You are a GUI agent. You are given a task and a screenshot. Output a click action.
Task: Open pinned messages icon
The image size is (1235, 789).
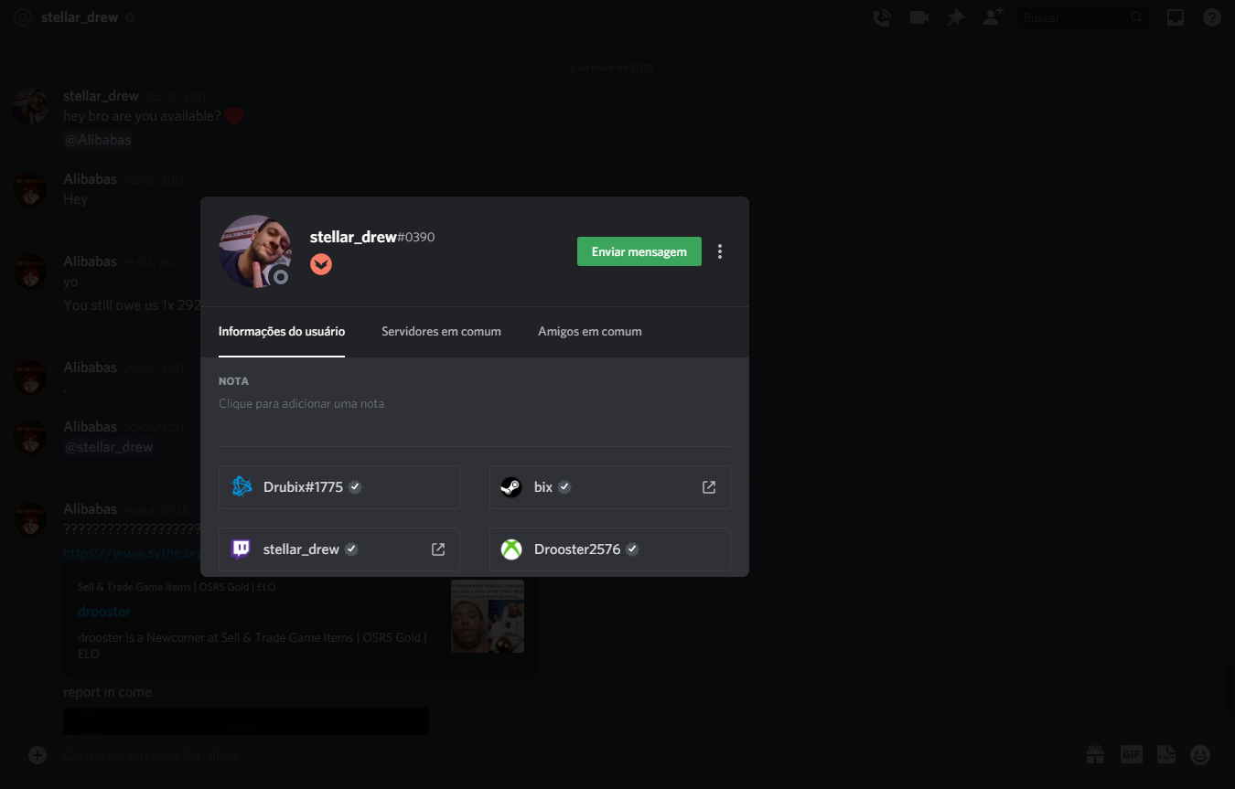pos(956,17)
